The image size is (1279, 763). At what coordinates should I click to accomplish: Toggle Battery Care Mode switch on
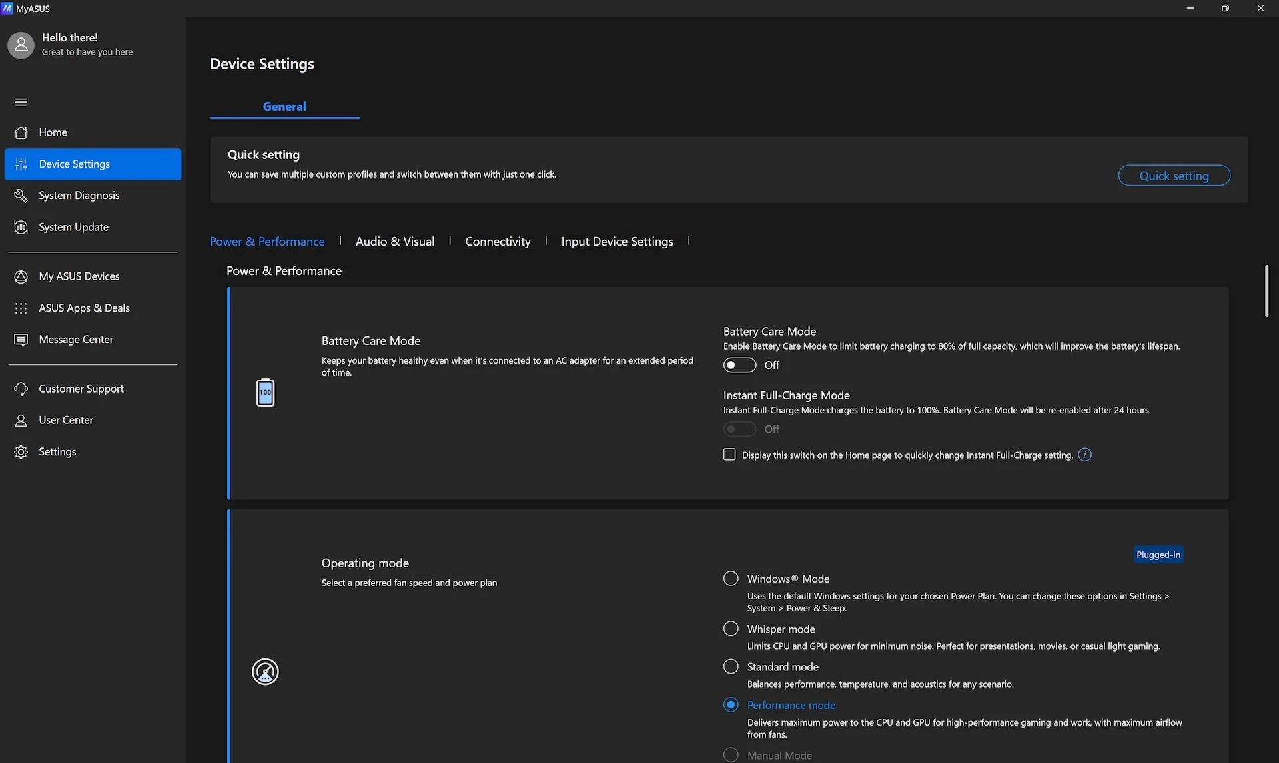(x=739, y=365)
